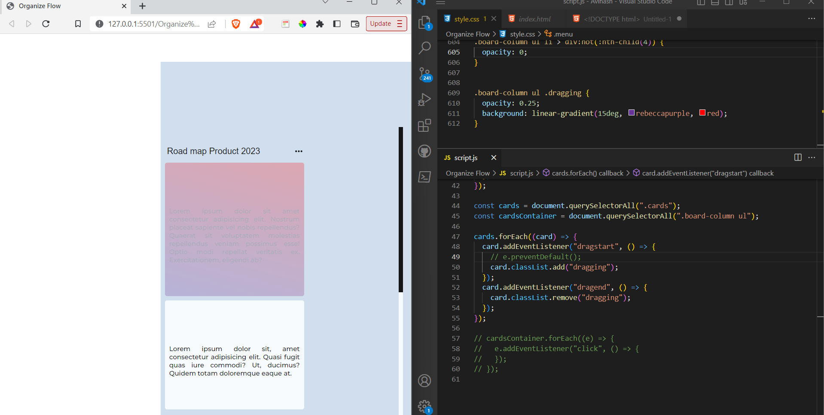Image resolution: width=824 pixels, height=415 pixels.
Task: Click Brave Shields lion icon
Action: click(x=236, y=24)
